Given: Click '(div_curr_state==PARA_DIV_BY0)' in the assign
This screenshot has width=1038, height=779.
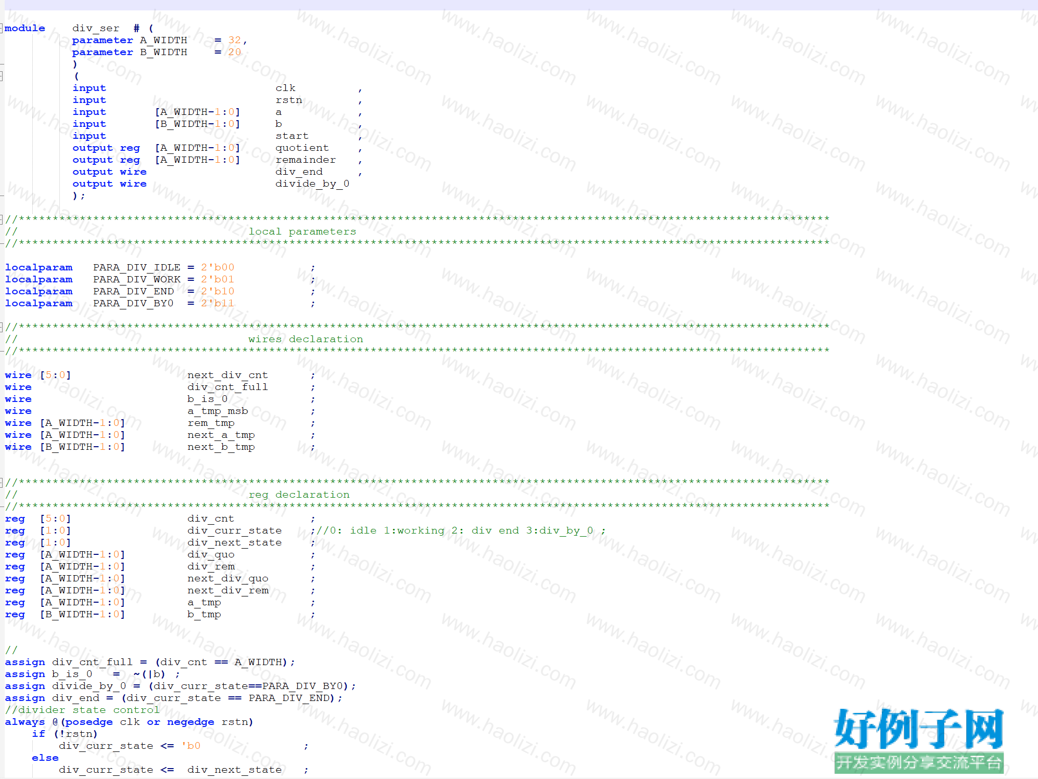Looking at the screenshot, I should click(x=249, y=686).
